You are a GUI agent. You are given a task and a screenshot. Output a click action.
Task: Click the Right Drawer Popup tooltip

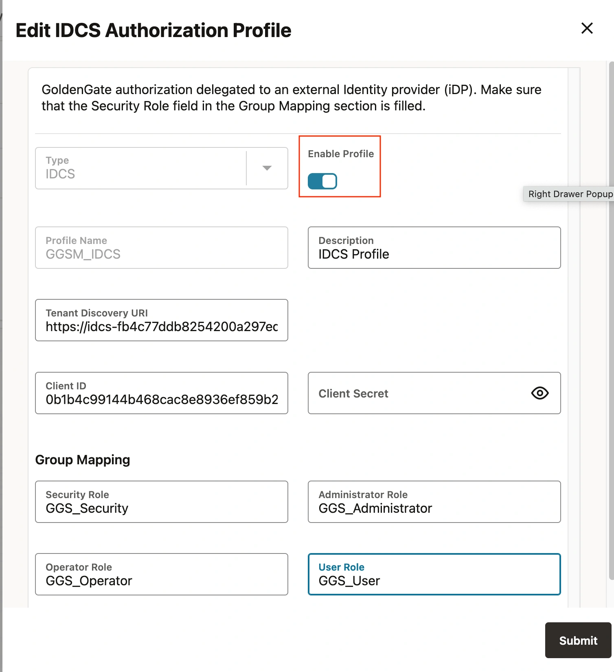570,194
